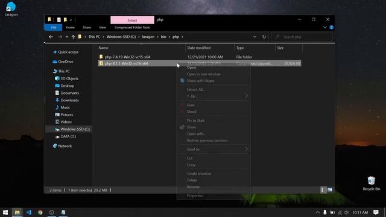
Task: Switch to the Home ribbon tab
Action: [x=70, y=27]
